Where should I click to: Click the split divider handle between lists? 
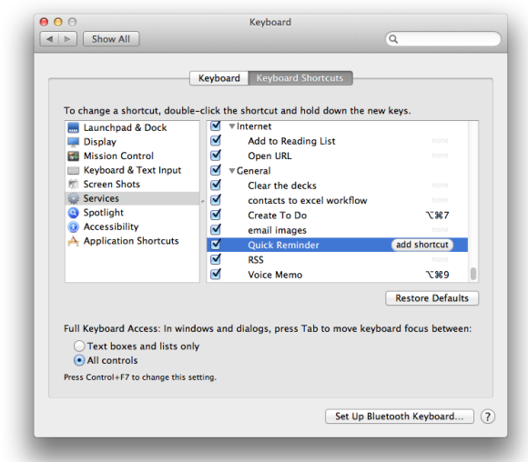coord(203,202)
